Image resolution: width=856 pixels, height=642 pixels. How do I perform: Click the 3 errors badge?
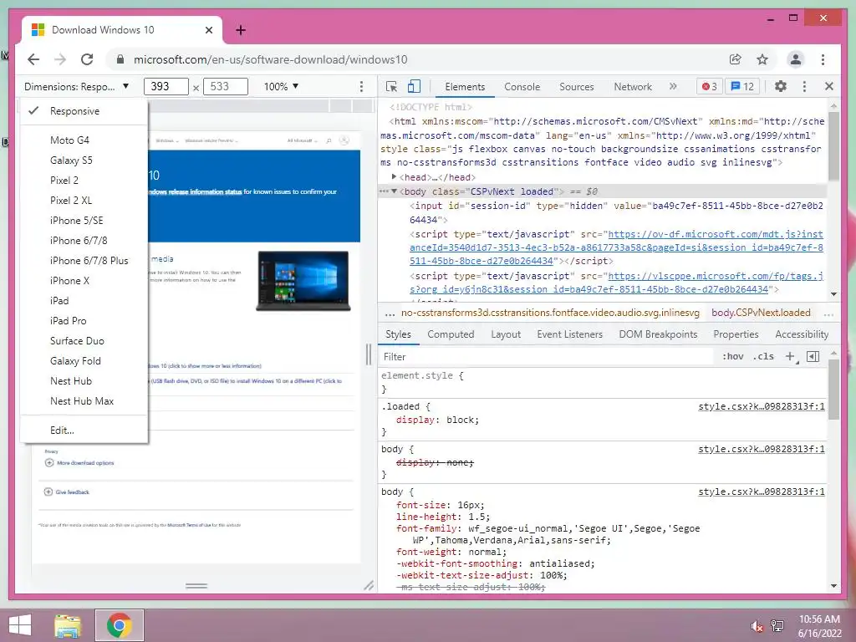coord(710,86)
